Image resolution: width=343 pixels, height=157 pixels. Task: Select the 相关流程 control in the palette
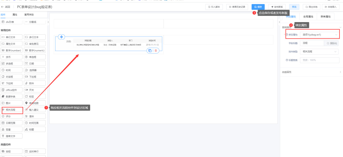pyautogui.click(x=12, y=110)
